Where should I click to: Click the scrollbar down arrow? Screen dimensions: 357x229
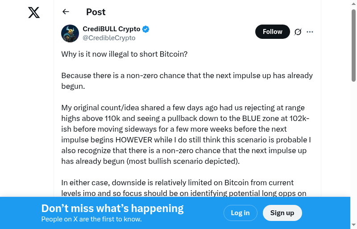354,225
